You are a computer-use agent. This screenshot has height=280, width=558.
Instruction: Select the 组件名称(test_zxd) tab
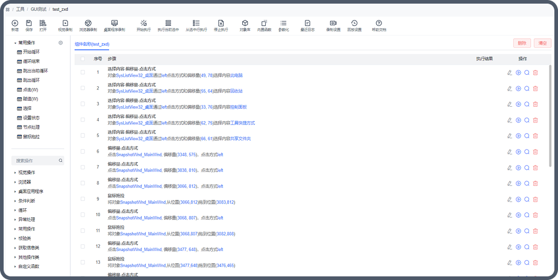coord(92,44)
